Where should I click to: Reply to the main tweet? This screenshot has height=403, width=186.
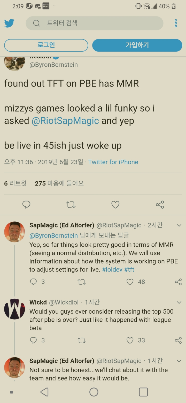coord(26,205)
